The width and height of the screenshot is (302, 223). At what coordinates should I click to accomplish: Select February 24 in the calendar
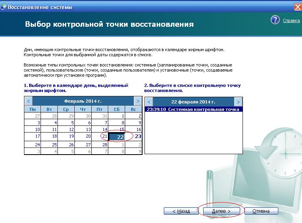(x=33, y=144)
